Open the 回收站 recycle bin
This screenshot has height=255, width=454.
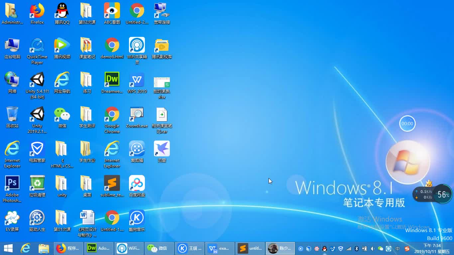click(x=12, y=117)
